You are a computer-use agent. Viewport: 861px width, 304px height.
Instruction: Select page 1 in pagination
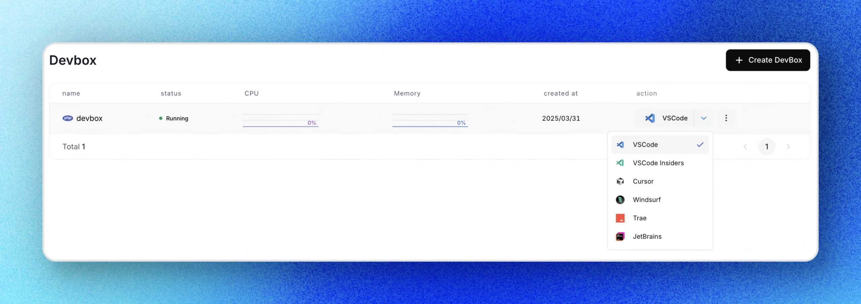[x=767, y=147]
